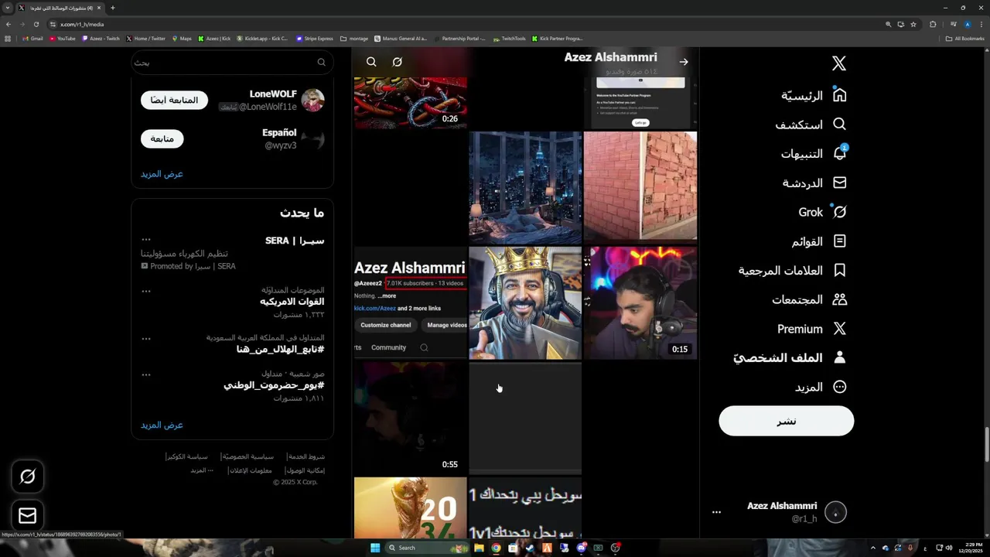Open the Azeez | Kick bookmark

[214, 38]
